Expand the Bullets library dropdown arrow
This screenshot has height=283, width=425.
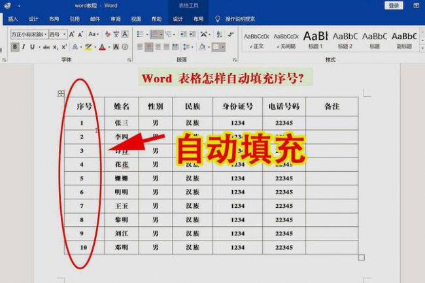[x=147, y=35]
